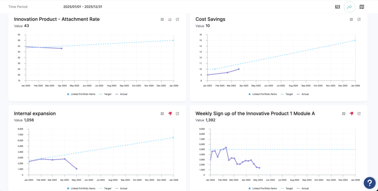
Task: Open Cost Savings chart in external view
Action: (359, 20)
